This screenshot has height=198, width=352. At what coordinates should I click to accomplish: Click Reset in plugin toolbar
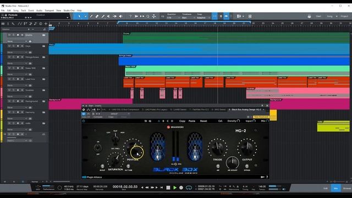tap(204, 121)
